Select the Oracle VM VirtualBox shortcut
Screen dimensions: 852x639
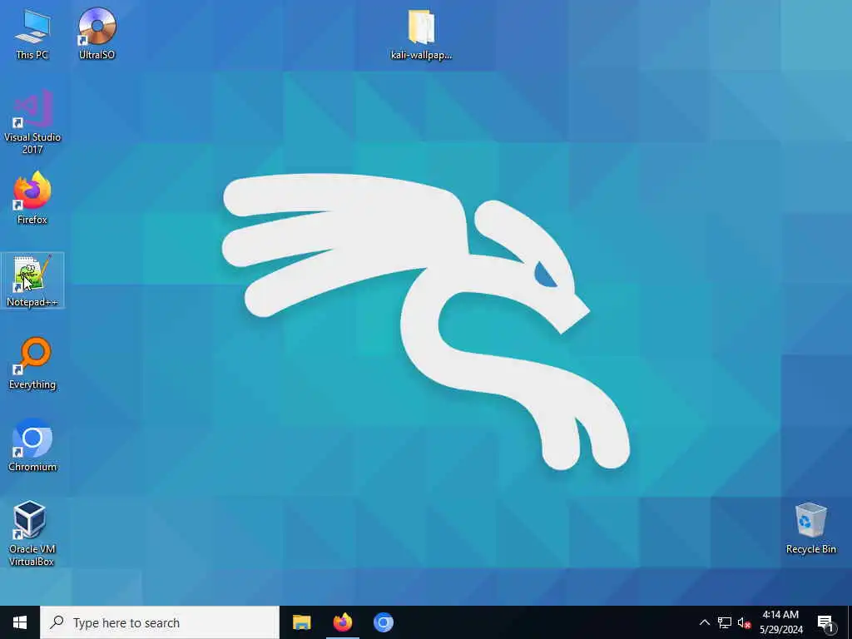(32, 533)
